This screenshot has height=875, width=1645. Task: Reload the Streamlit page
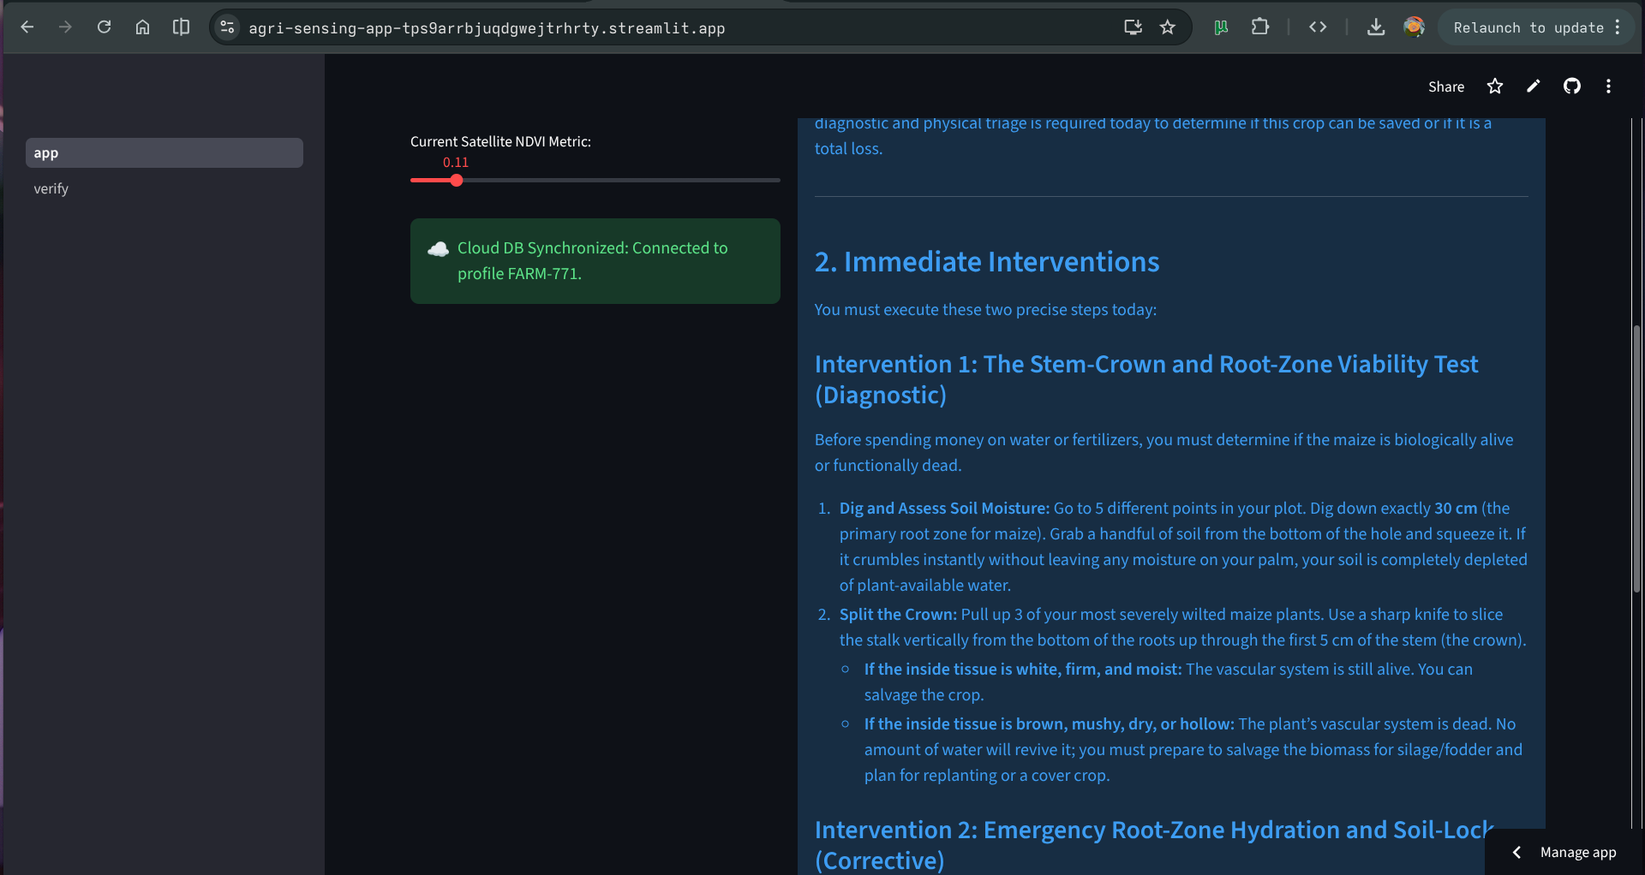pyautogui.click(x=104, y=27)
